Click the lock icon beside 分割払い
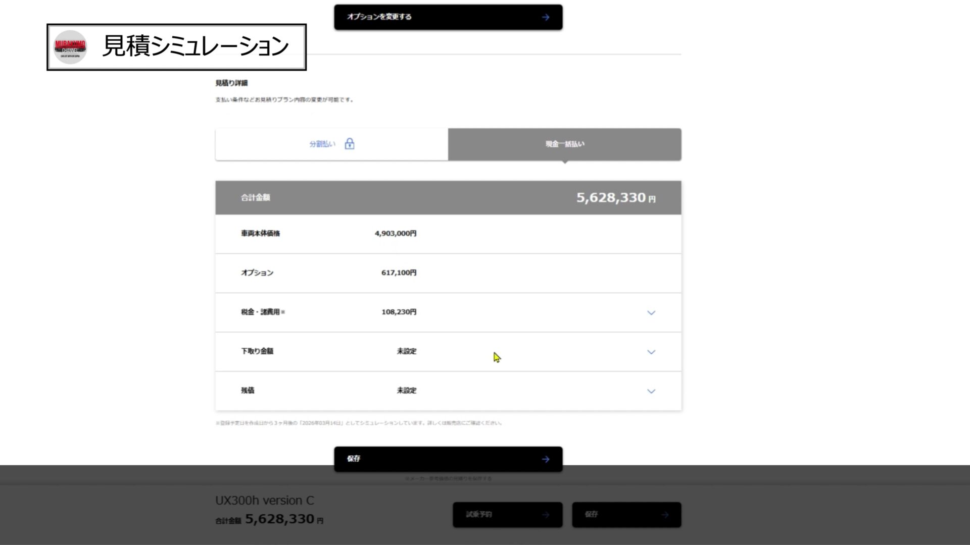970x545 pixels. pos(349,144)
